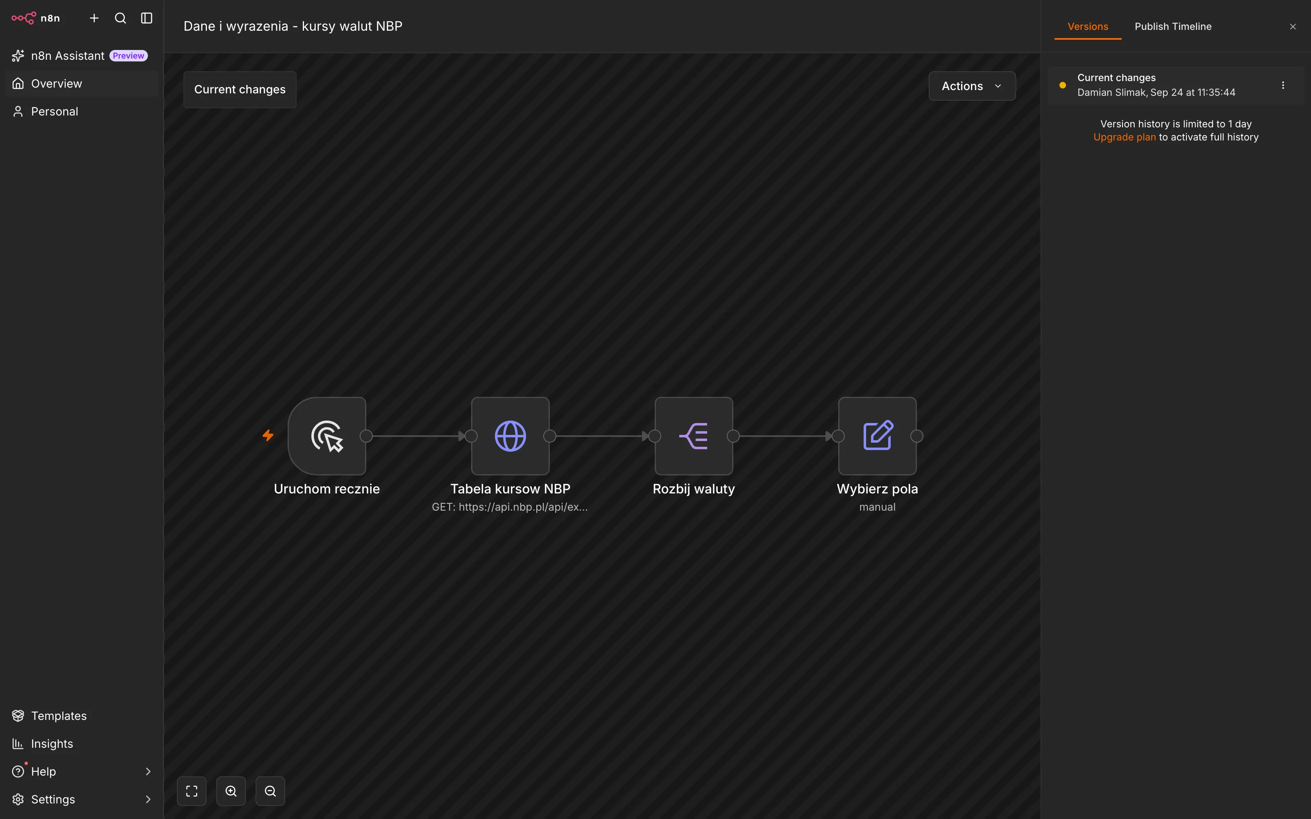This screenshot has height=819, width=1311.
Task: Click the yellow status dot of Current changes
Action: click(1062, 85)
